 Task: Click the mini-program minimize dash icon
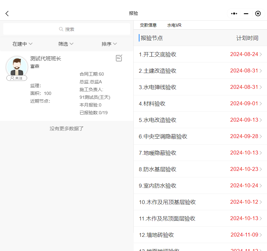click(246, 14)
